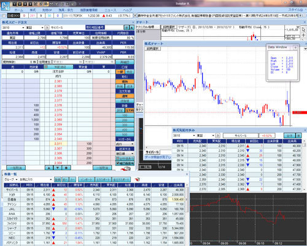Click the left 一括取消 button under sell column
The width and height of the screenshot is (307, 246).
16,168
